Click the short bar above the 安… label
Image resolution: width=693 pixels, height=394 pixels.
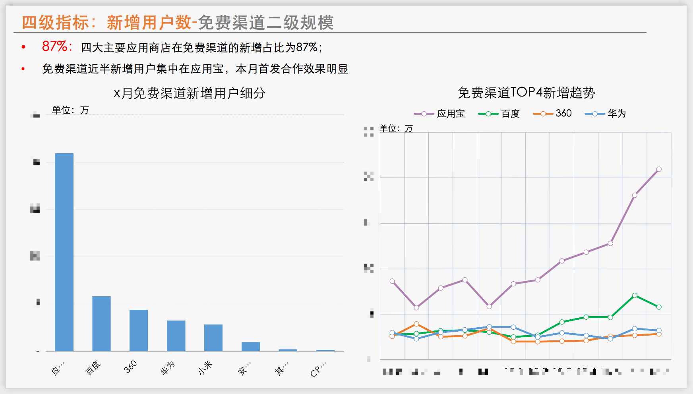pyautogui.click(x=251, y=346)
